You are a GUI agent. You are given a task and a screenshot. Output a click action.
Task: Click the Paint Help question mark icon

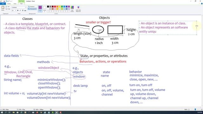tap(202, 3)
